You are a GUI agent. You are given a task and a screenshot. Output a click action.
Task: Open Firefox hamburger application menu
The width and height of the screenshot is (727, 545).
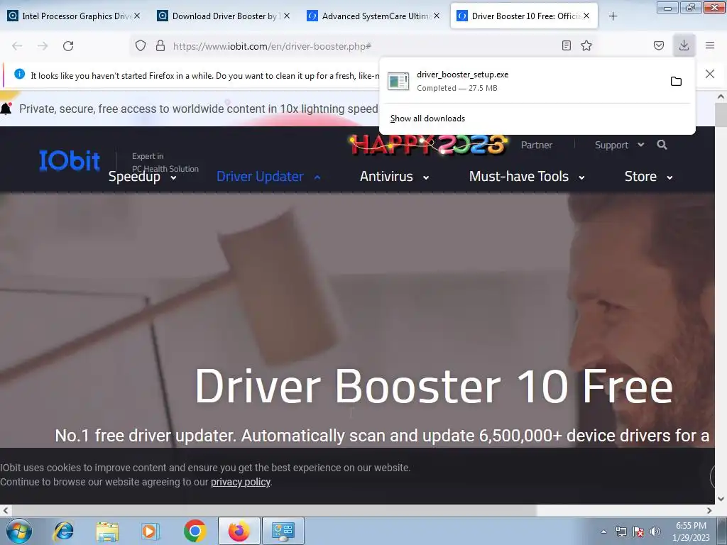710,45
